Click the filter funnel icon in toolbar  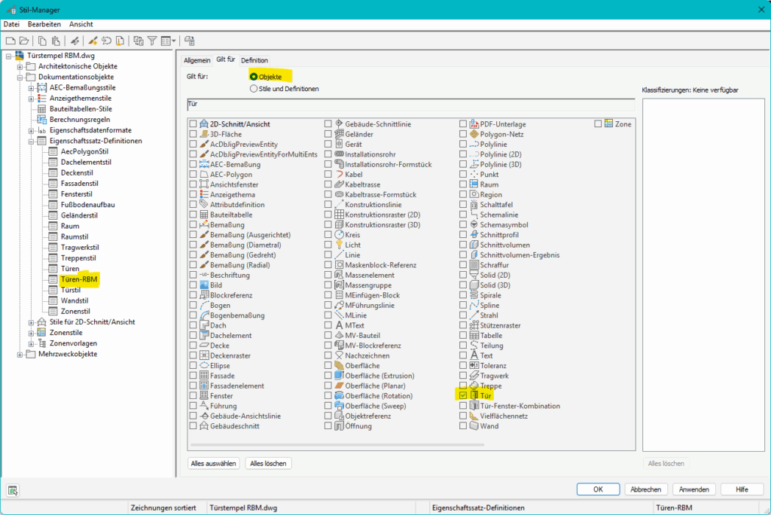(151, 41)
